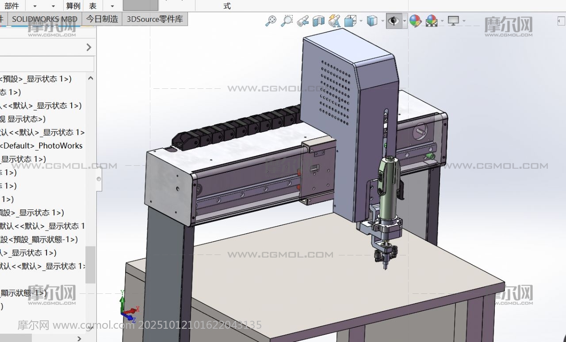Click the feature tree filter input field
The height and width of the screenshot is (342, 566).
click(46, 64)
